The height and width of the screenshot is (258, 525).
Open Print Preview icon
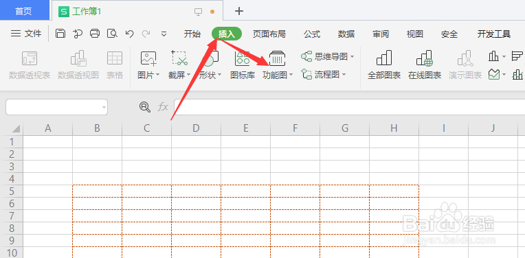pos(113,34)
